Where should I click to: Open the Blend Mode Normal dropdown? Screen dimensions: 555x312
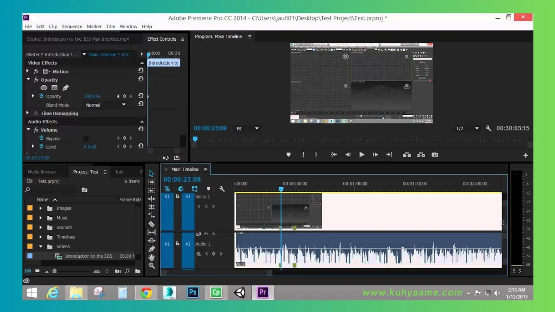[x=105, y=105]
